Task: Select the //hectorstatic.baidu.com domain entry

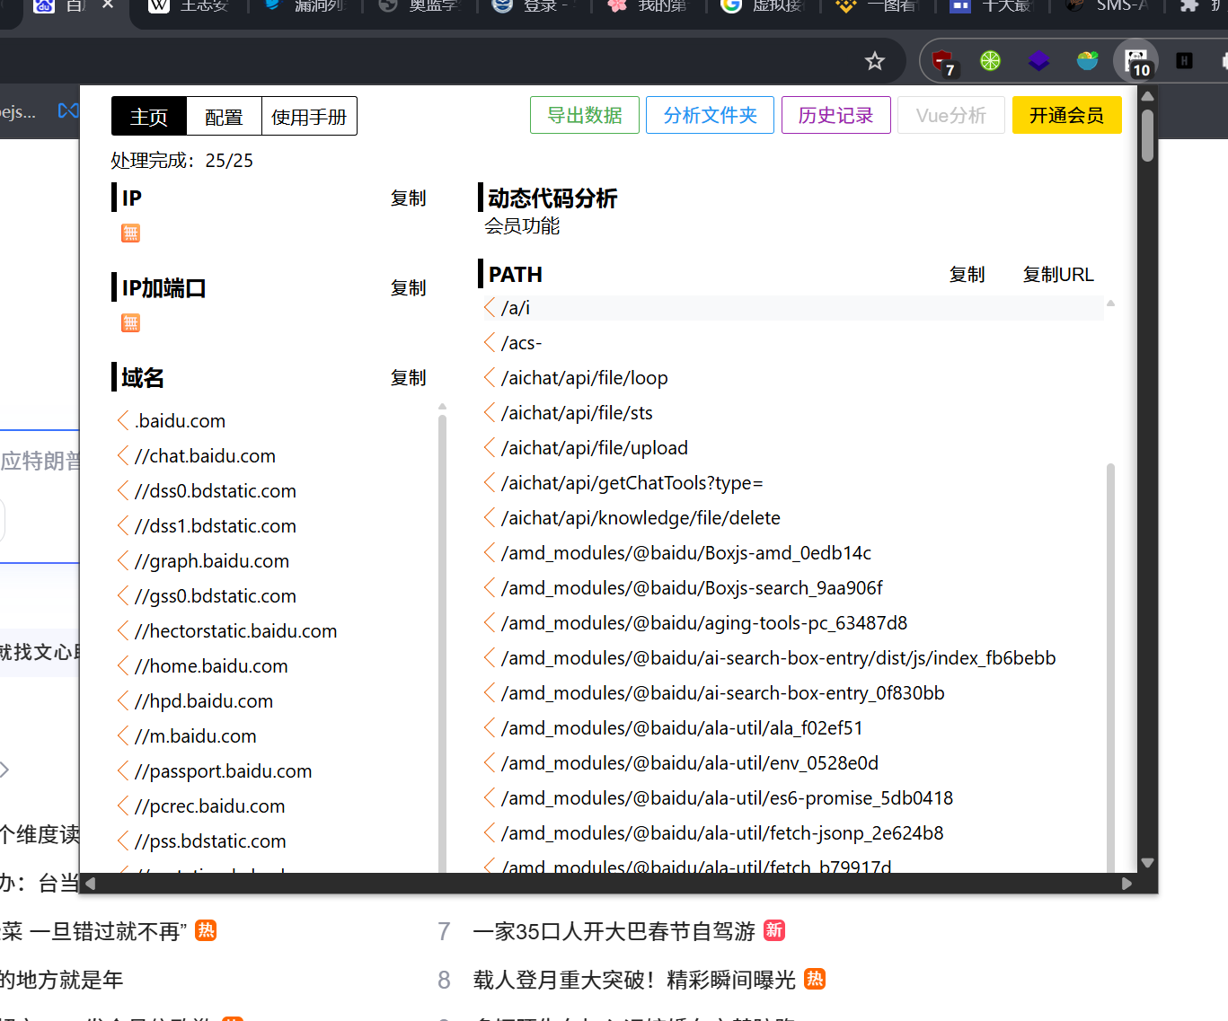Action: 236,631
